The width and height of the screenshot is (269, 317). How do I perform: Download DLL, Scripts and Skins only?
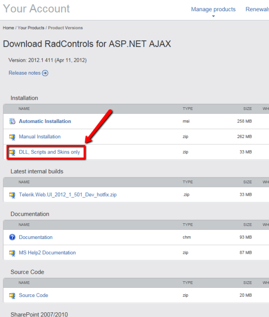[50, 152]
